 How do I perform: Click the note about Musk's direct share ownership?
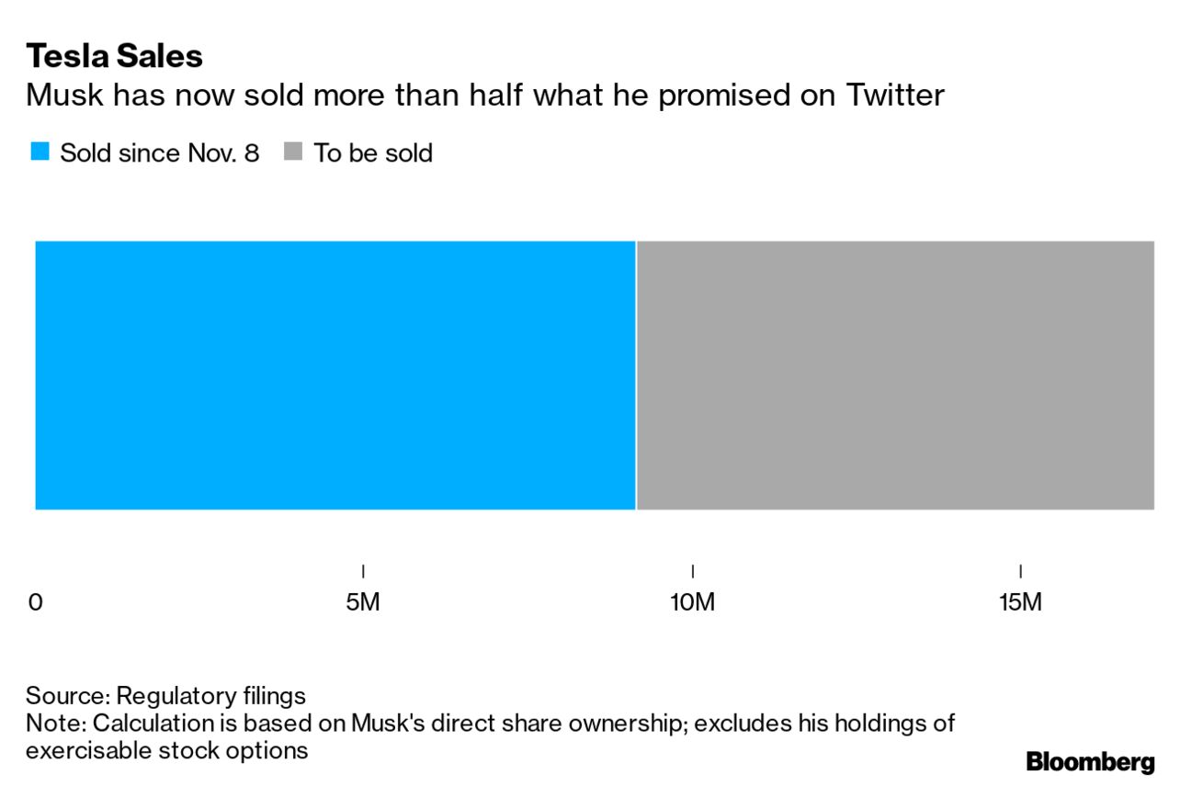(x=490, y=723)
